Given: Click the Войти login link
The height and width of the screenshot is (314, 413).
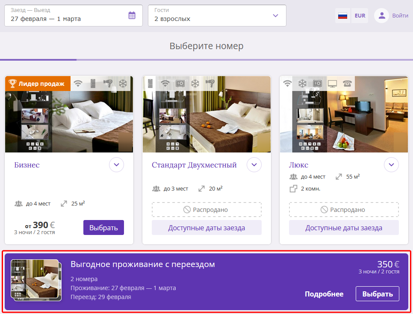Looking at the screenshot, I should coord(400,15).
